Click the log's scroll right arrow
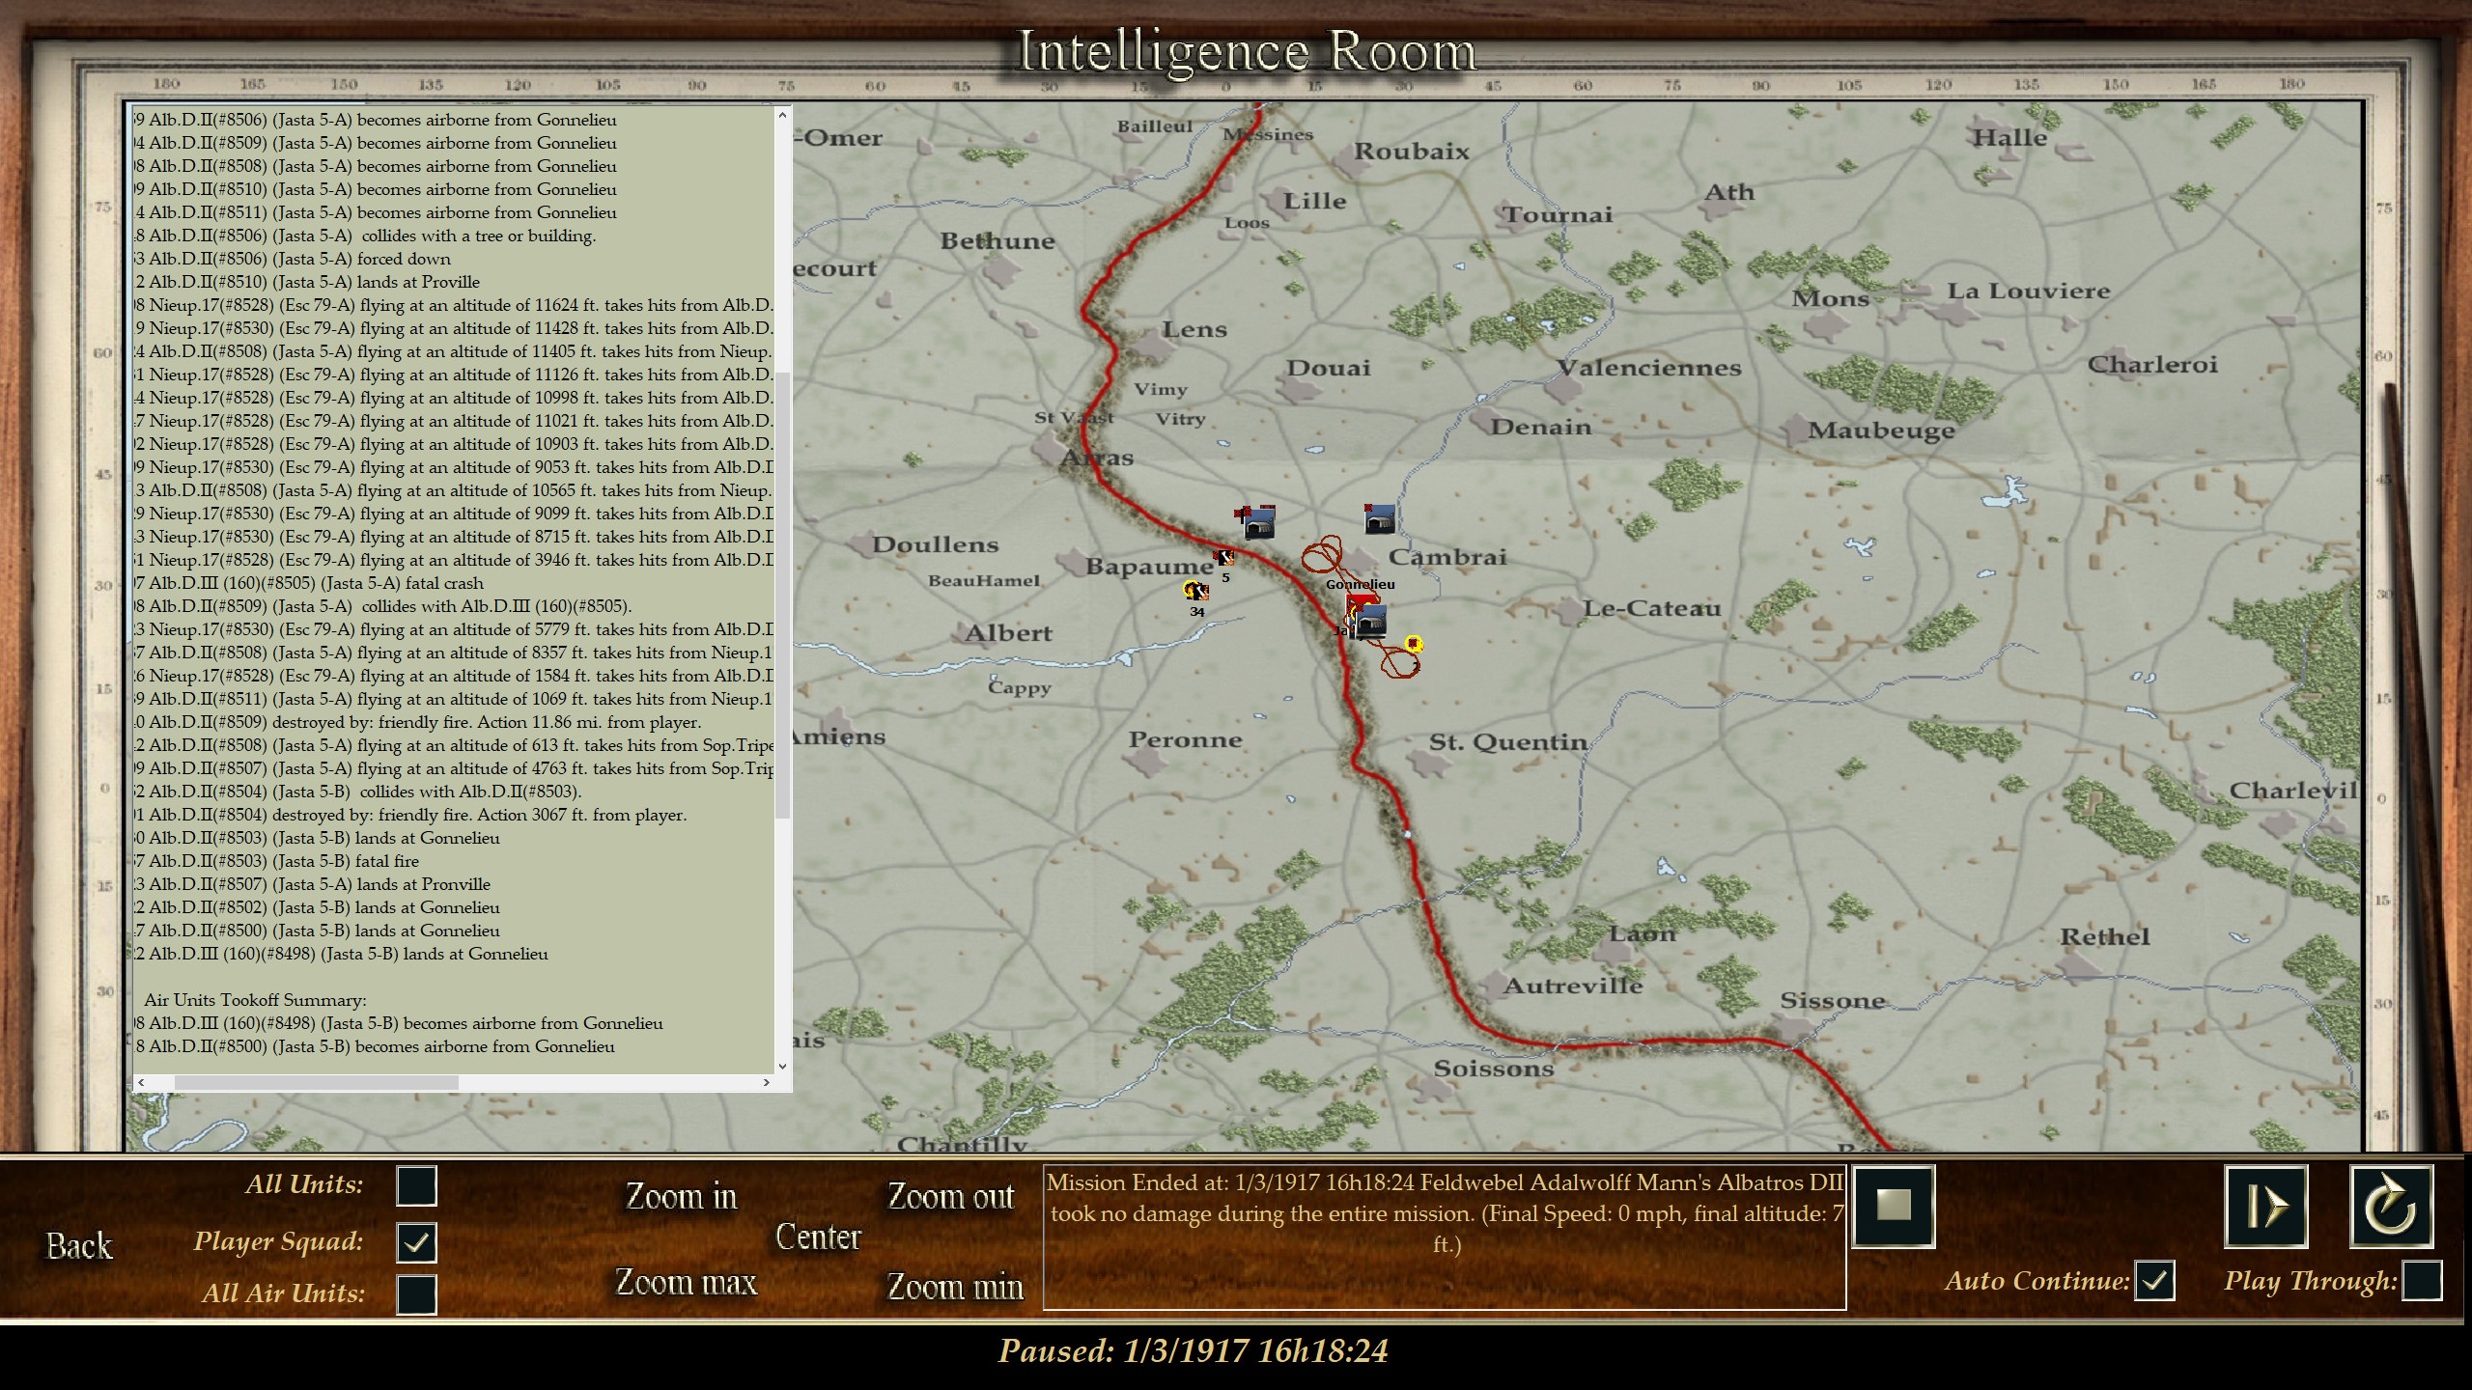The height and width of the screenshot is (1390, 2472). (x=766, y=1082)
